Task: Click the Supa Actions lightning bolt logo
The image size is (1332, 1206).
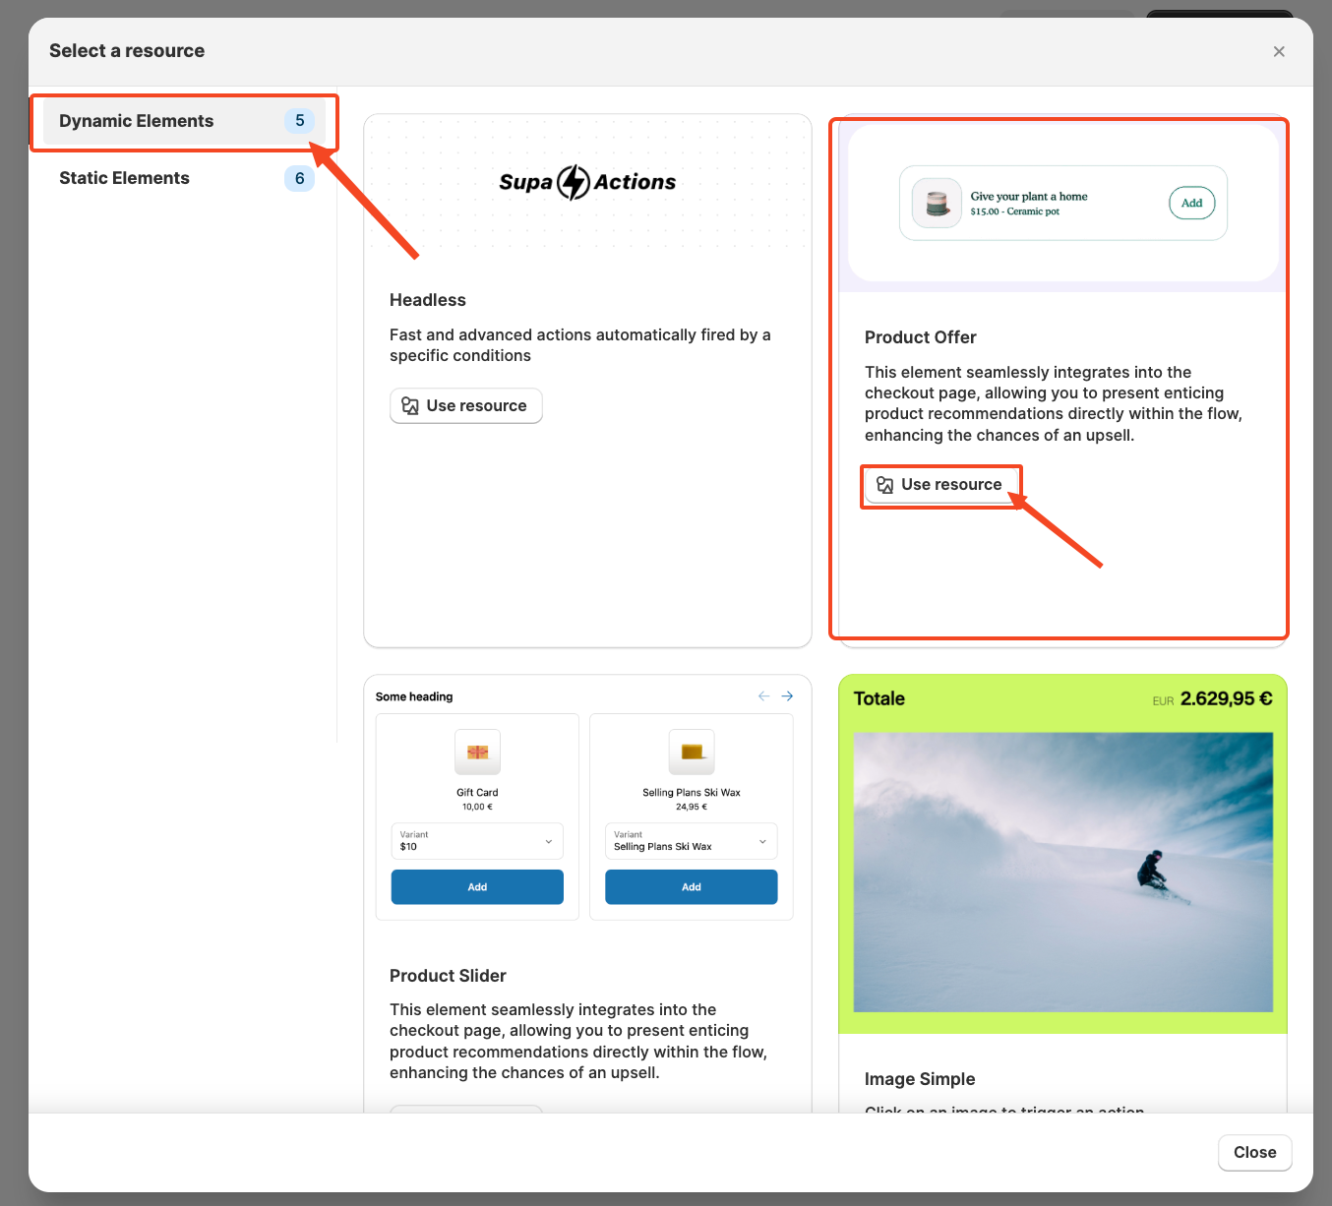Action: [x=574, y=182]
